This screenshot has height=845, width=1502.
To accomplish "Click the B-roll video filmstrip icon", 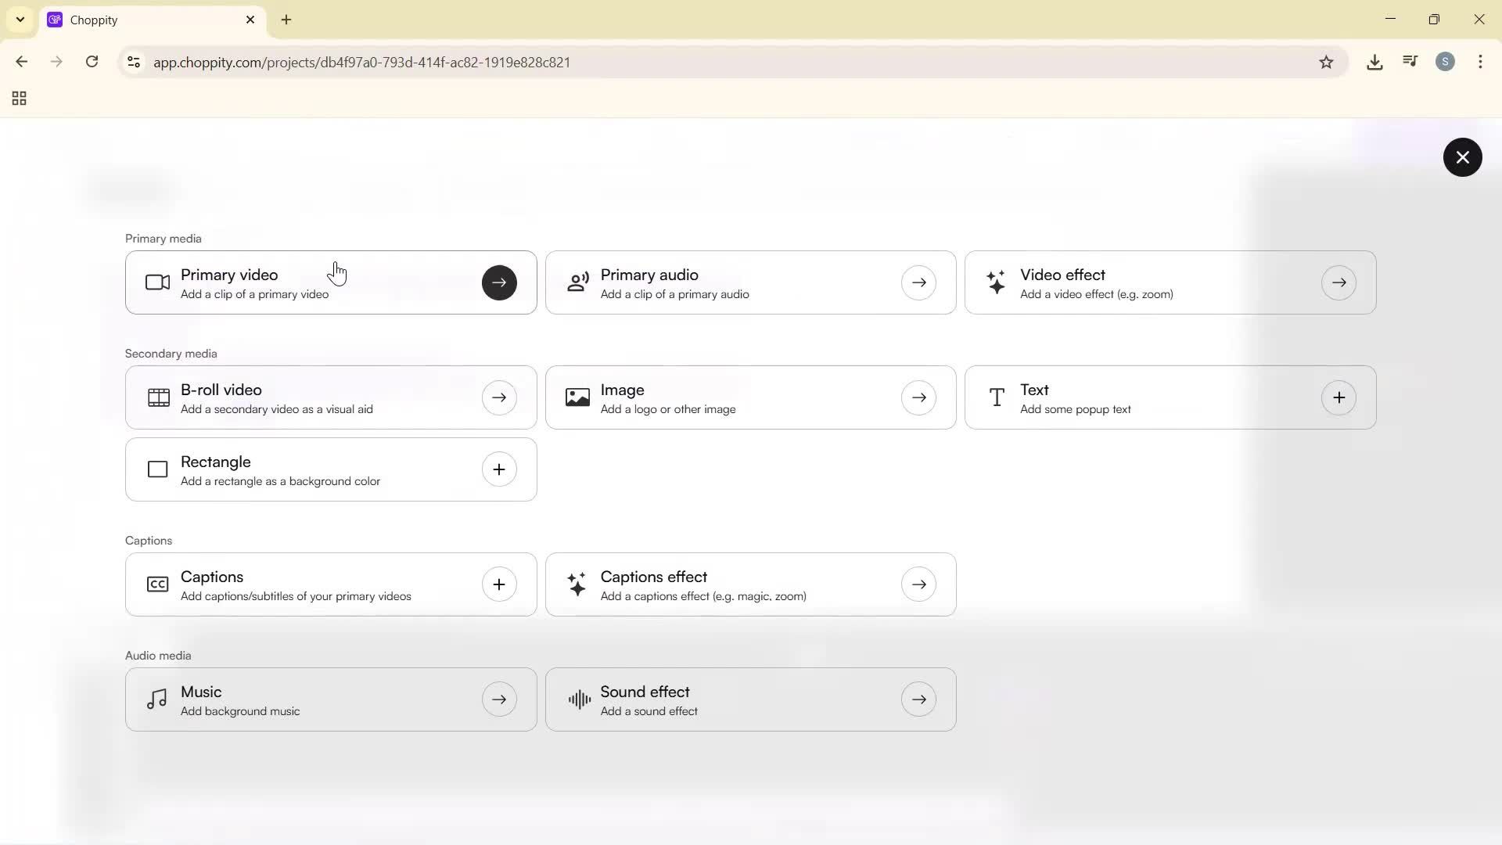I will point(156,397).
